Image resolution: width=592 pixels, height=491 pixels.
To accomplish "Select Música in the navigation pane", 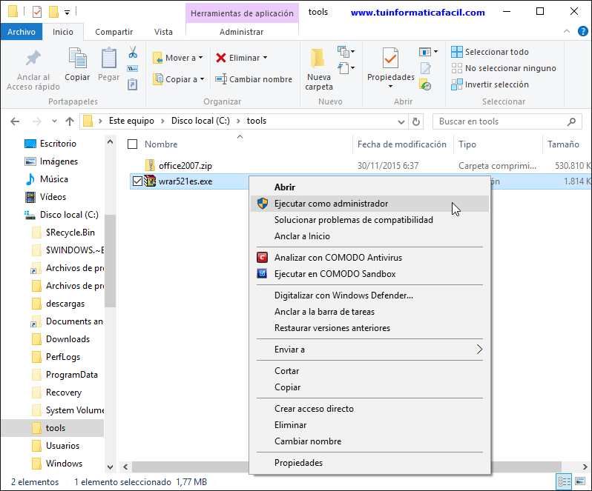I will coord(54,179).
